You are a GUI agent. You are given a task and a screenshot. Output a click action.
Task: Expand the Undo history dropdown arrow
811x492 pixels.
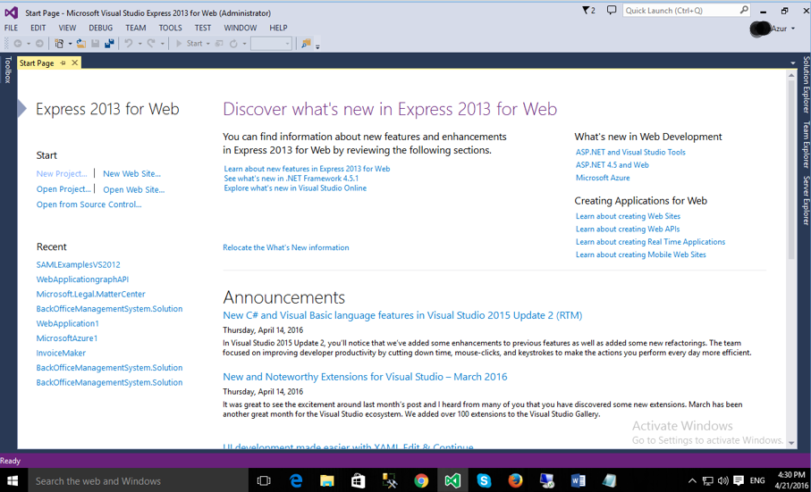pyautogui.click(x=139, y=44)
